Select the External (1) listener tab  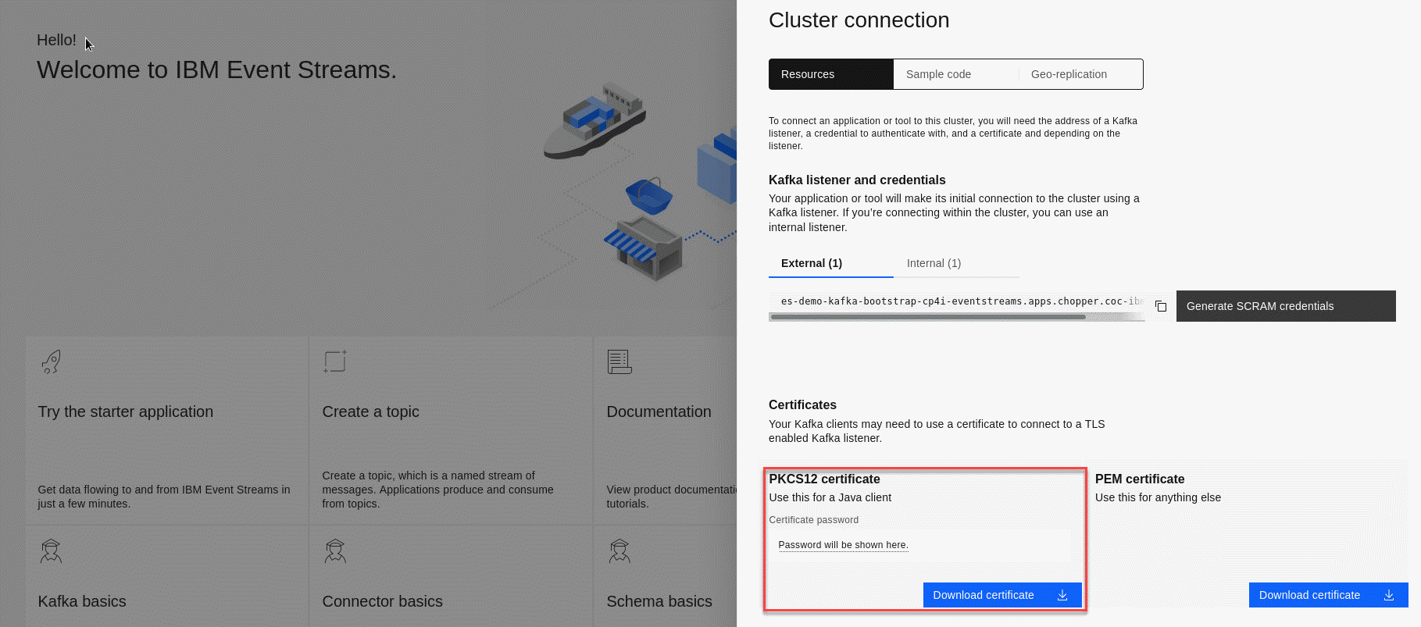click(812, 263)
